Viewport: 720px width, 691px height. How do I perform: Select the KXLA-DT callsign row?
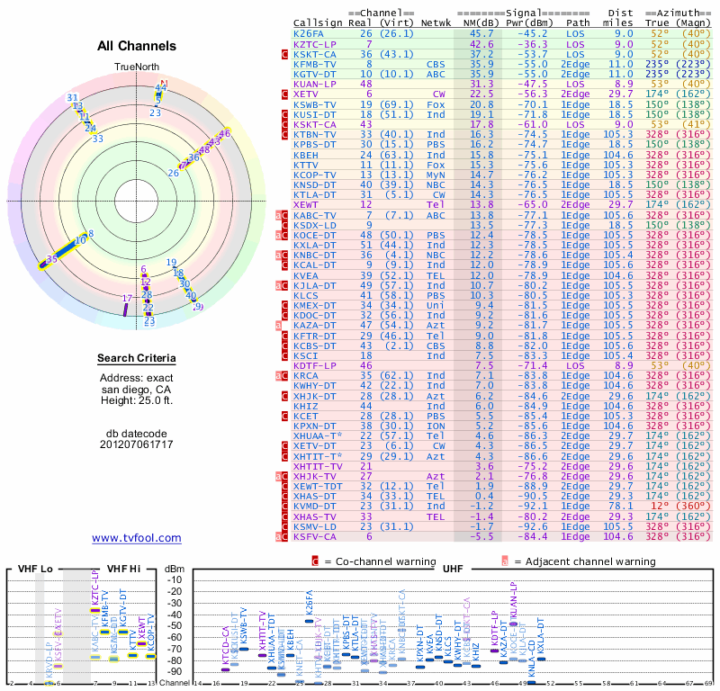point(502,245)
